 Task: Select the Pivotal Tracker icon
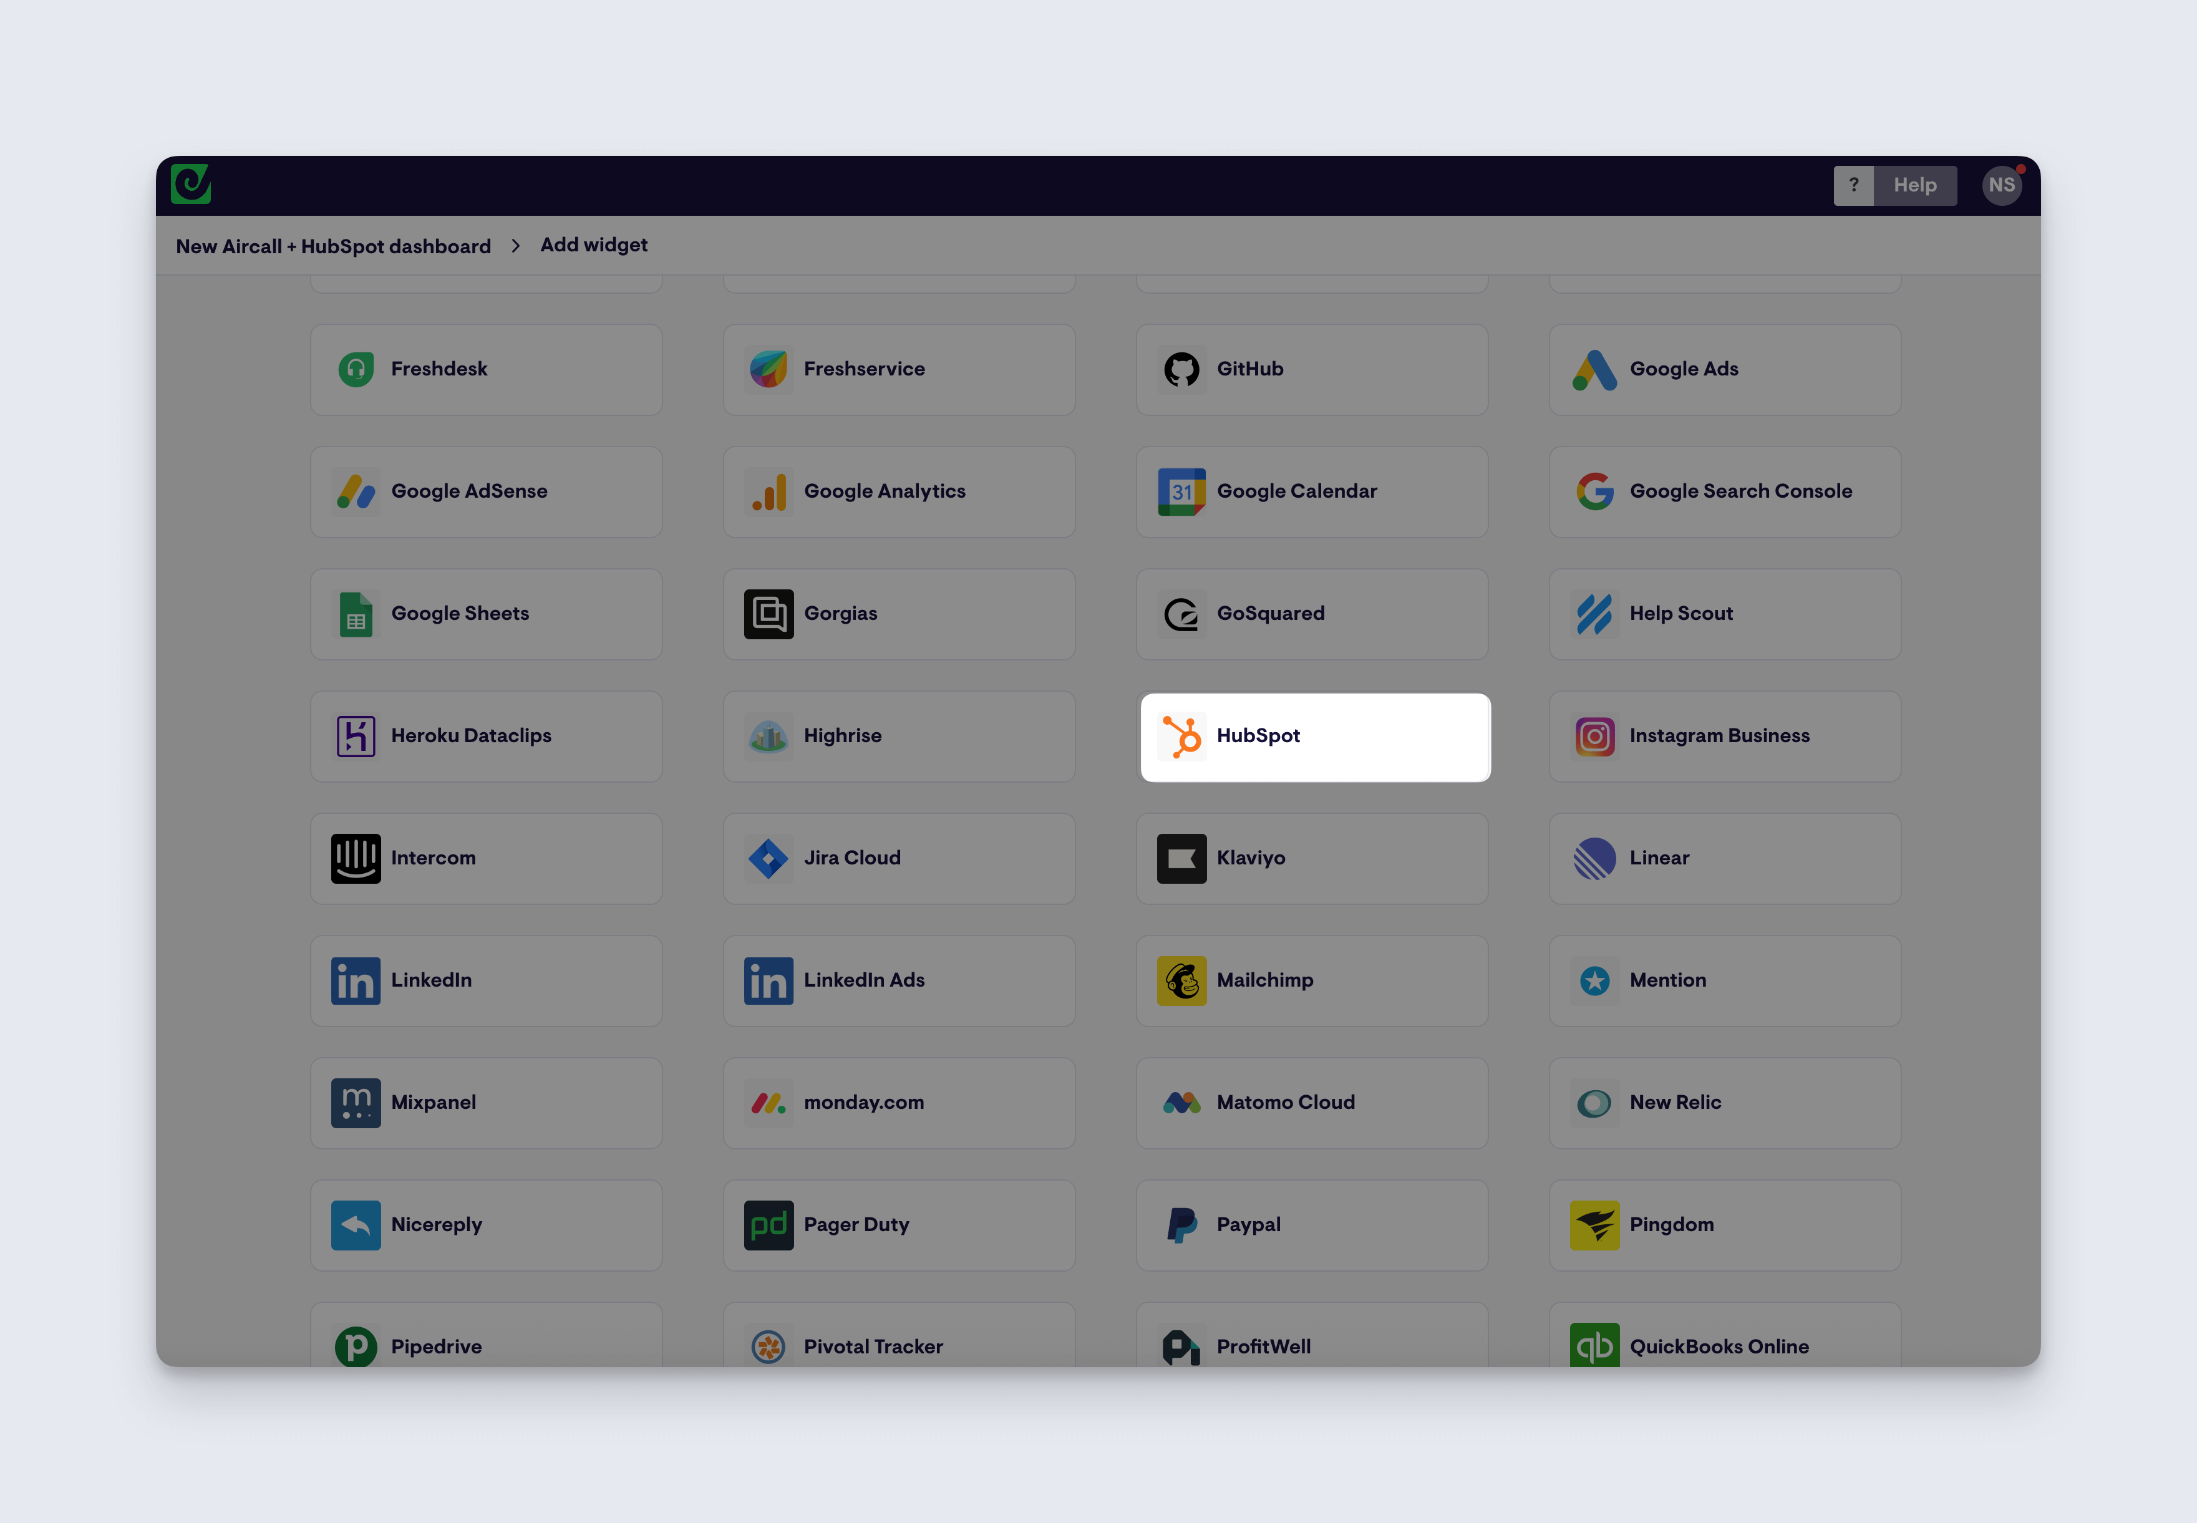(x=769, y=1345)
